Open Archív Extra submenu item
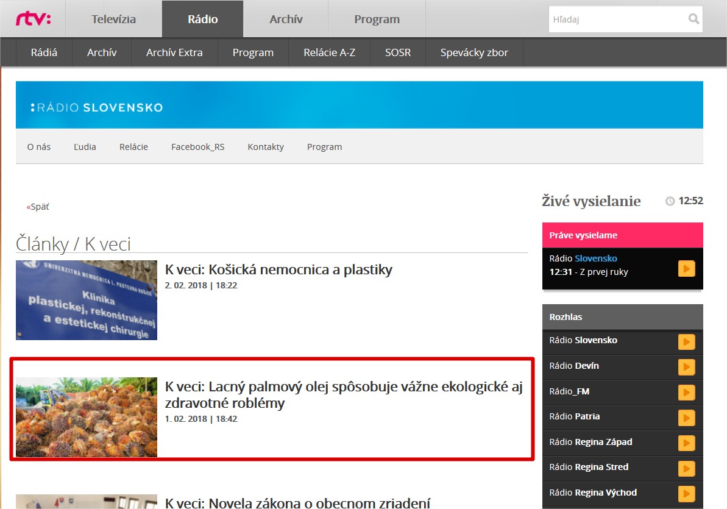The width and height of the screenshot is (727, 509). click(174, 52)
